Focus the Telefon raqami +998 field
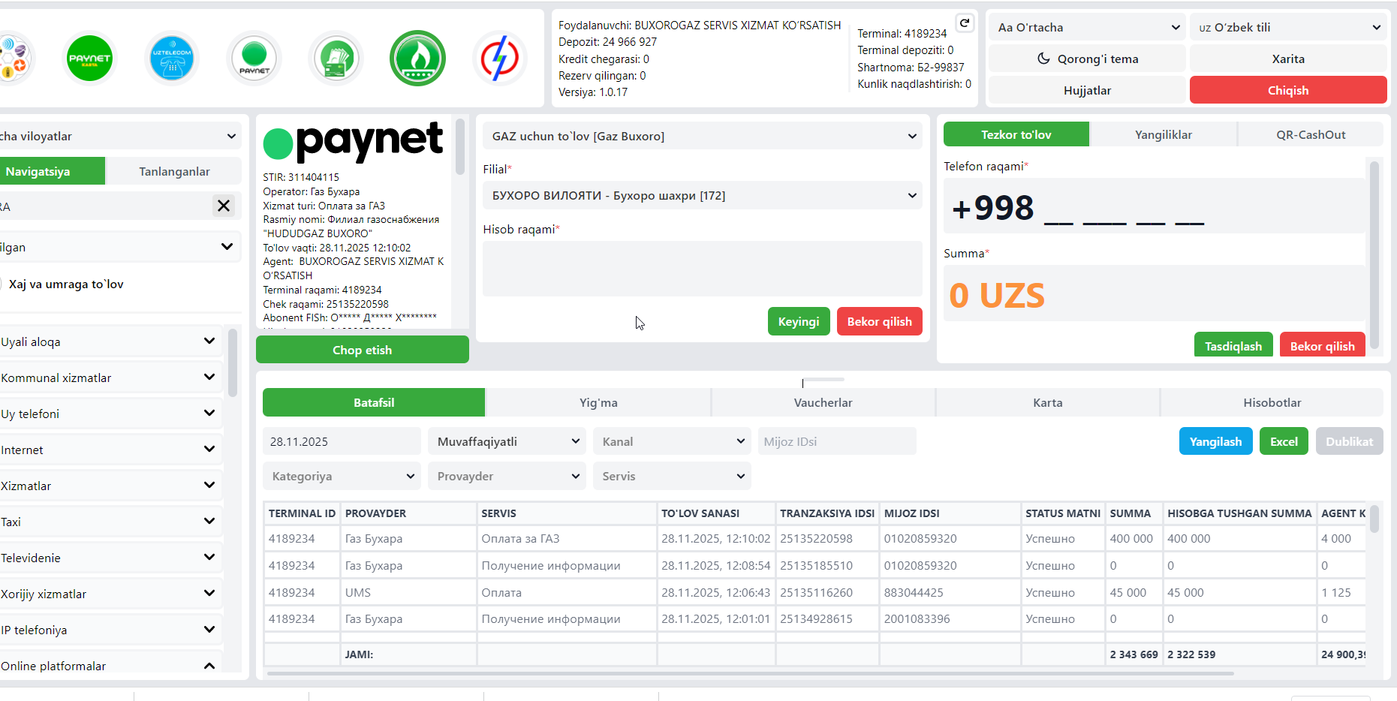This screenshot has width=1397, height=701. (x=1155, y=206)
